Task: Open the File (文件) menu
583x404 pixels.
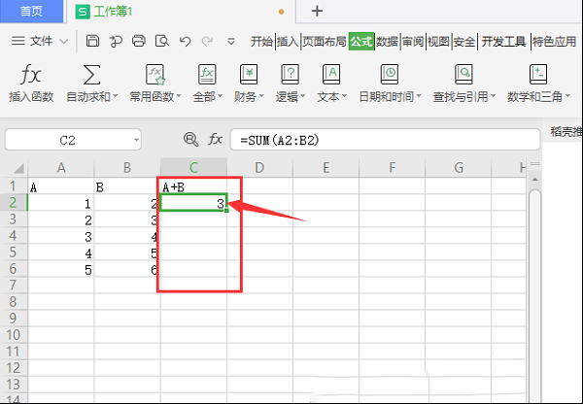Action: tap(40, 41)
